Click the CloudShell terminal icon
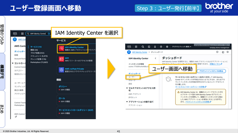This screenshot has width=238, height=133. (149, 47)
